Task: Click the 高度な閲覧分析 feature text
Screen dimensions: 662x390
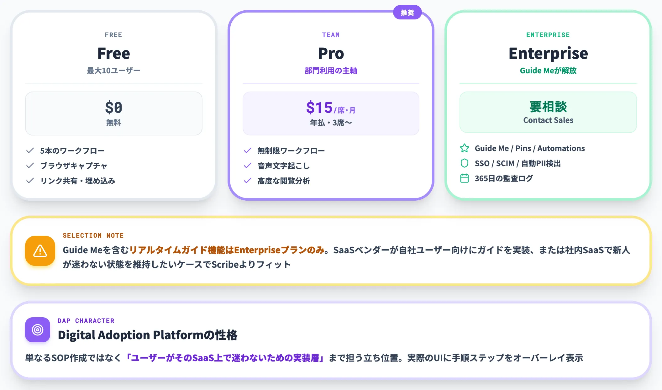Action: 284,181
